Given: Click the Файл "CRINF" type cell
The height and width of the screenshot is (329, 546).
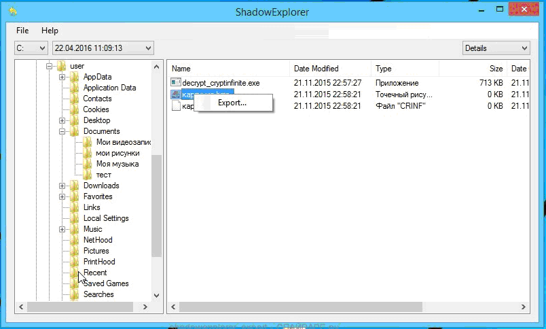Looking at the screenshot, I should pos(401,106).
